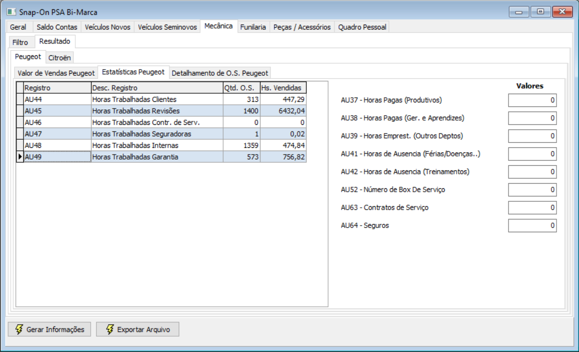Switch to Veículos Seminovos tab

pos(167,27)
